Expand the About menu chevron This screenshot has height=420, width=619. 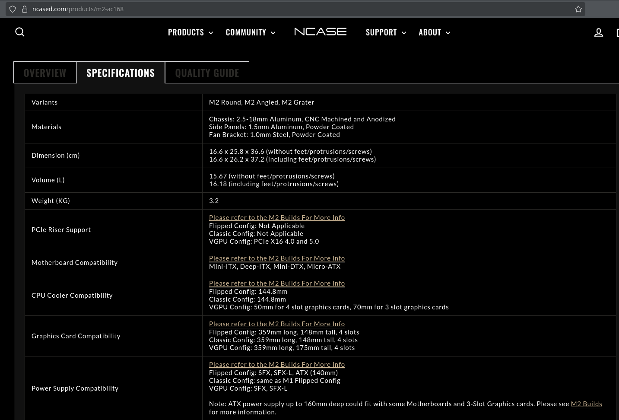(x=448, y=33)
